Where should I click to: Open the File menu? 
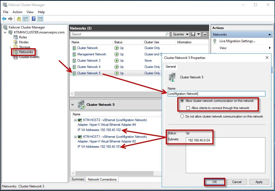(6, 12)
